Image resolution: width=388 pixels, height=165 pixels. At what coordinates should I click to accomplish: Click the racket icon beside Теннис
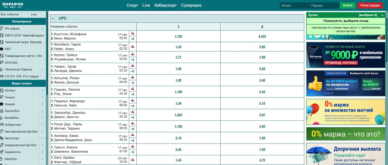tap(2, 97)
